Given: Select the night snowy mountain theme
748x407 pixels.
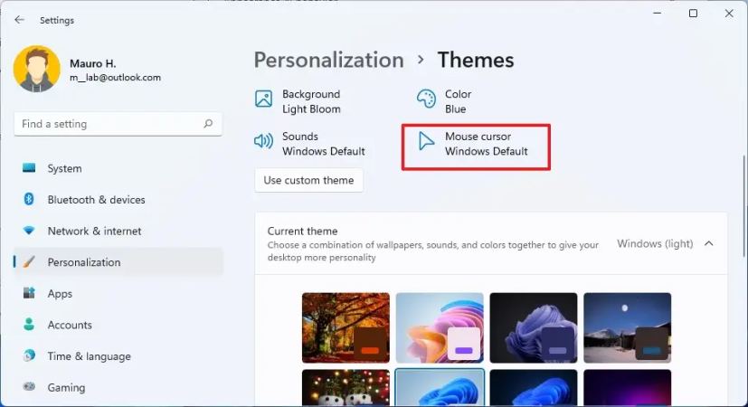Looking at the screenshot, I should pyautogui.click(x=628, y=327).
